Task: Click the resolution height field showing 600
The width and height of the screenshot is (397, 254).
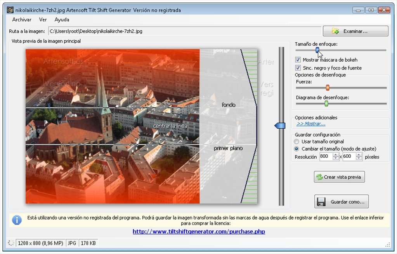Action: pyautogui.click(x=349, y=157)
